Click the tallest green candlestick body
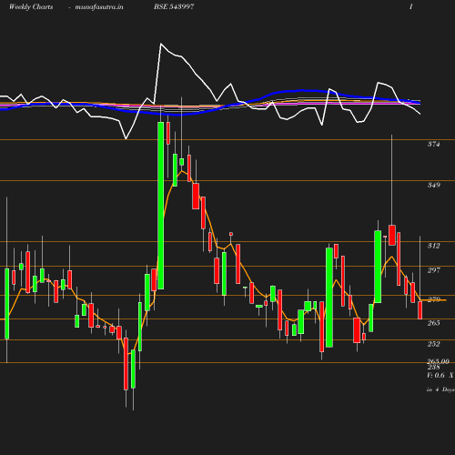This screenshot has width=455, height=455. pyautogui.click(x=161, y=206)
